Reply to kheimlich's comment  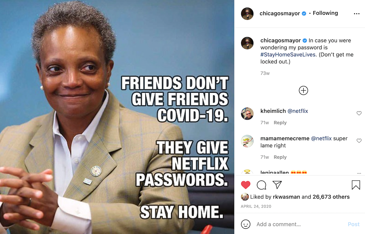pos(280,123)
